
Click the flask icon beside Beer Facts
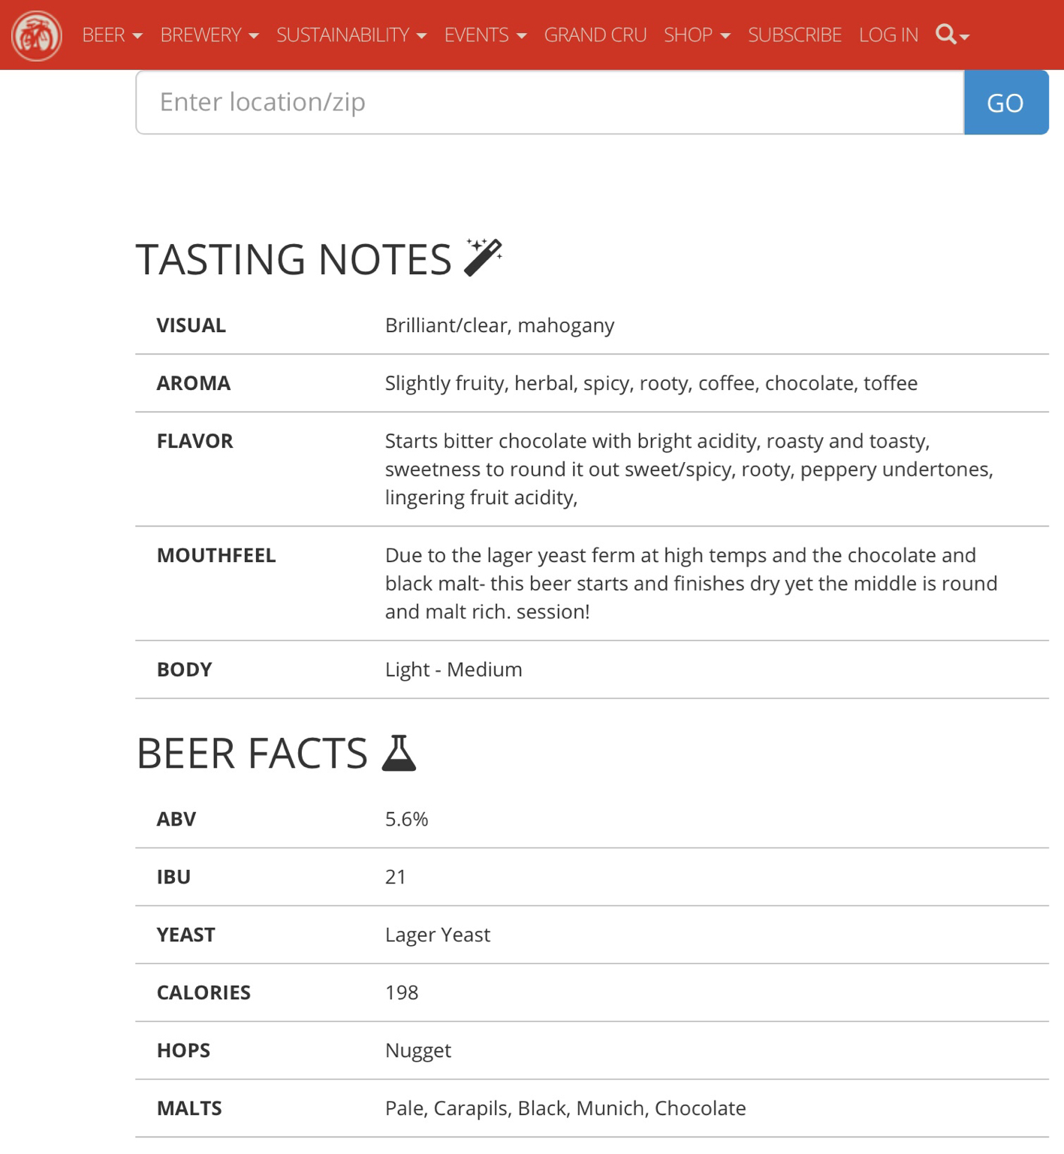pyautogui.click(x=399, y=753)
